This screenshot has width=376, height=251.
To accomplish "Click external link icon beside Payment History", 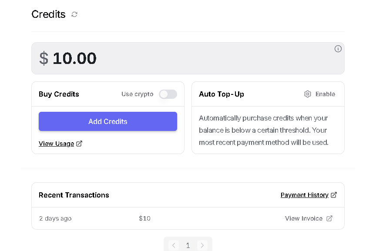I will [x=334, y=195].
